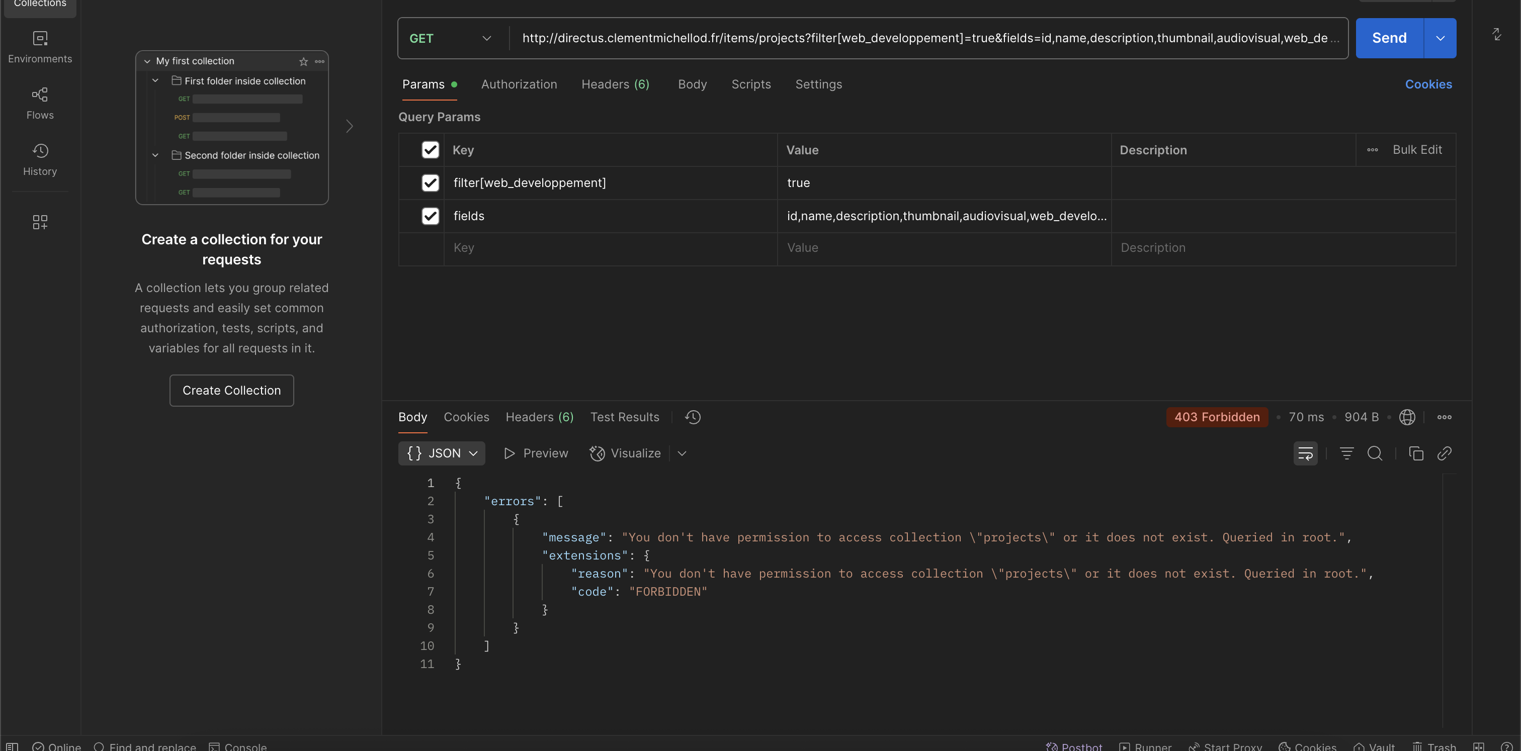Click the fields parameter value cell
Viewport: 1521px width, 751px height.
click(944, 216)
